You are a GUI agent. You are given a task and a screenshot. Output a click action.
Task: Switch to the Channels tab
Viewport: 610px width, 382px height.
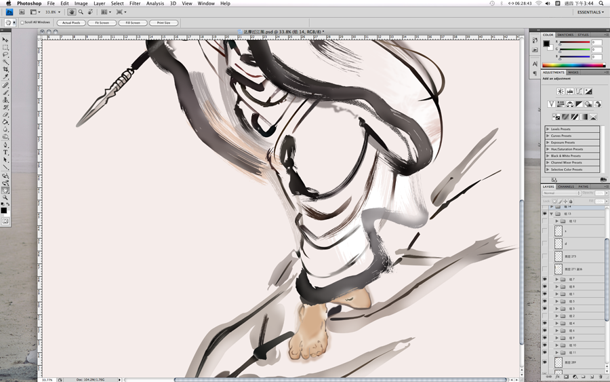tap(566, 187)
